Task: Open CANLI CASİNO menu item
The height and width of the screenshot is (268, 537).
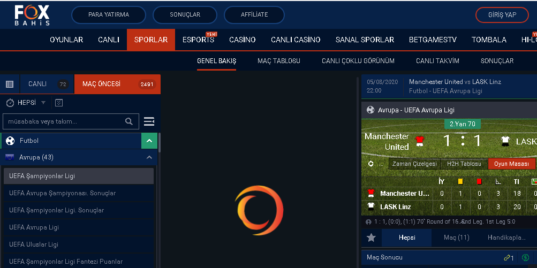Action: coord(296,40)
